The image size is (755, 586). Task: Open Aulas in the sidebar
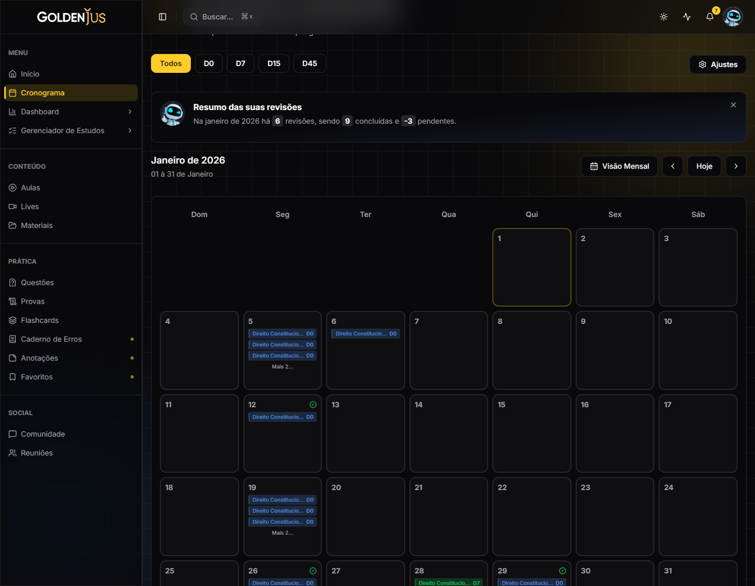pos(71,188)
